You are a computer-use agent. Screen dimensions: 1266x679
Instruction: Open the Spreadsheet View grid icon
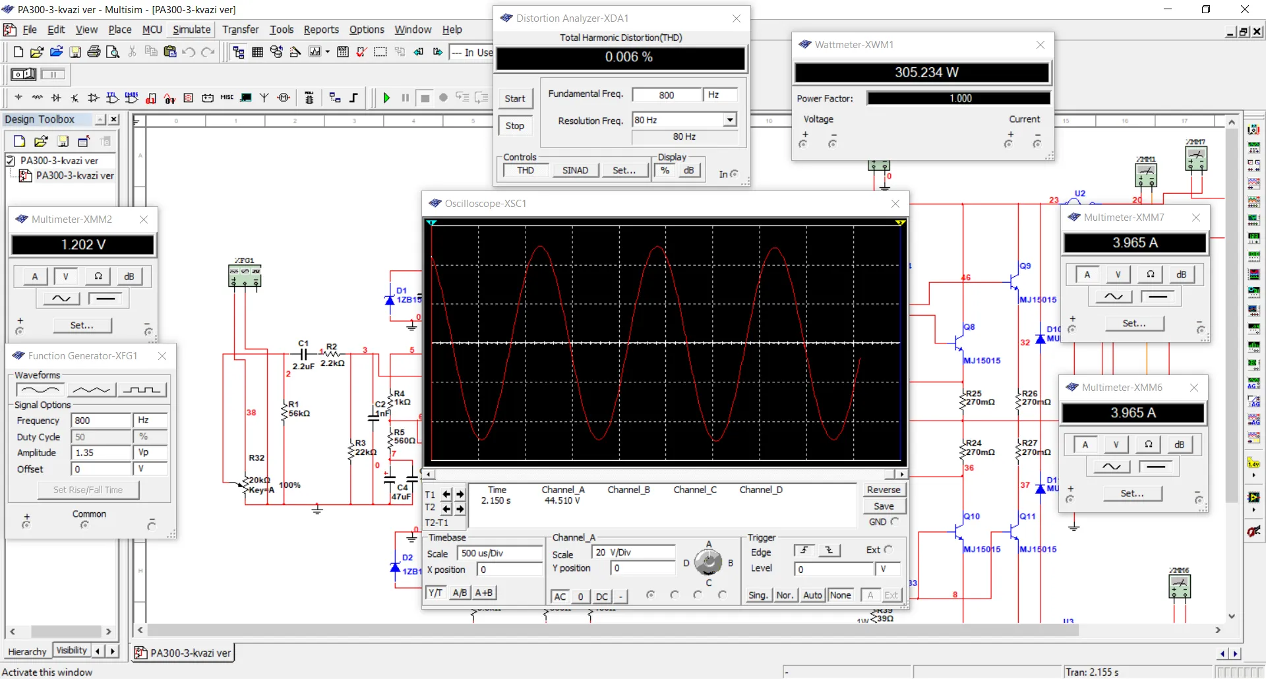pos(258,51)
